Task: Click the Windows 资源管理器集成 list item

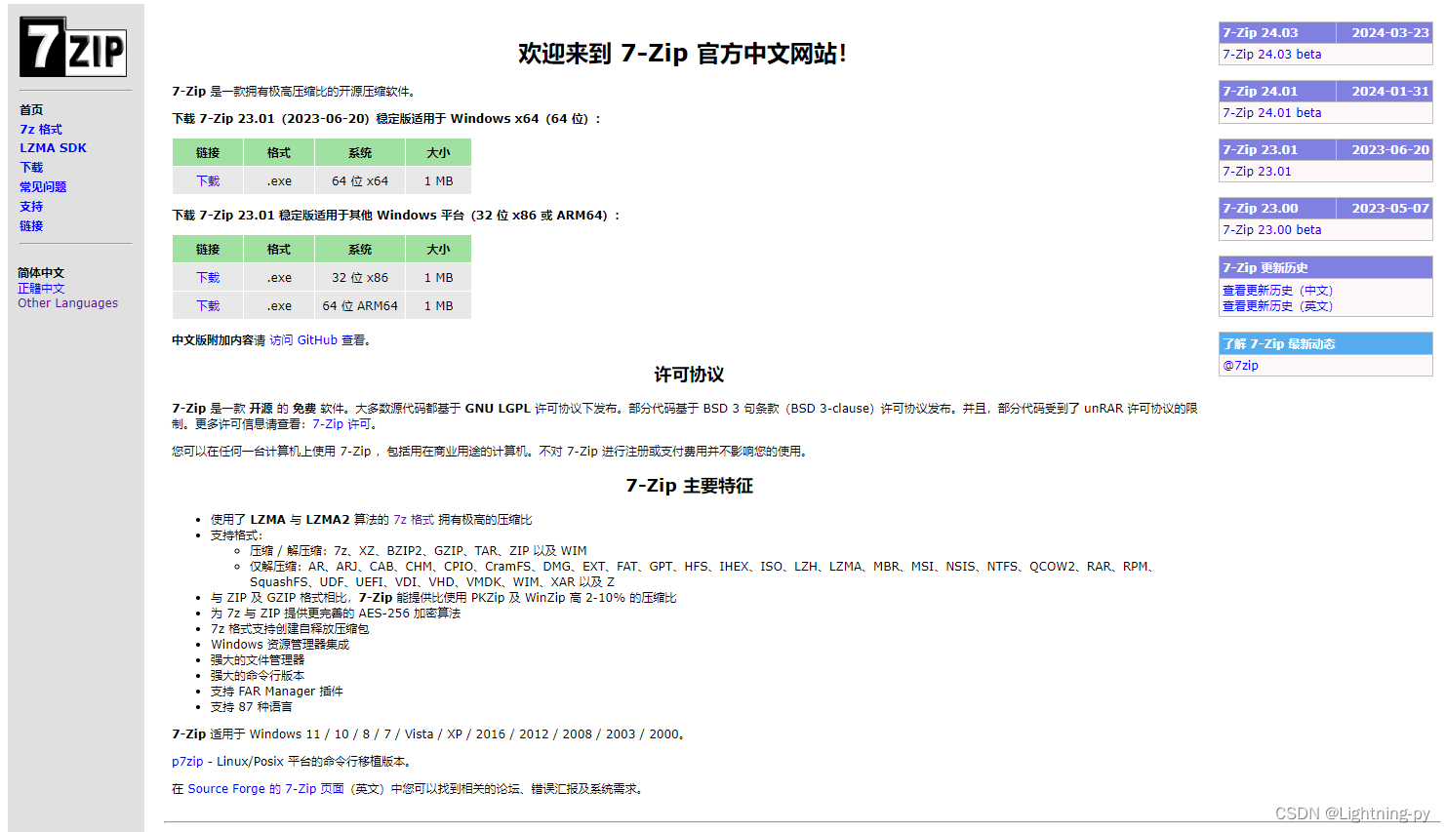Action: coord(280,645)
